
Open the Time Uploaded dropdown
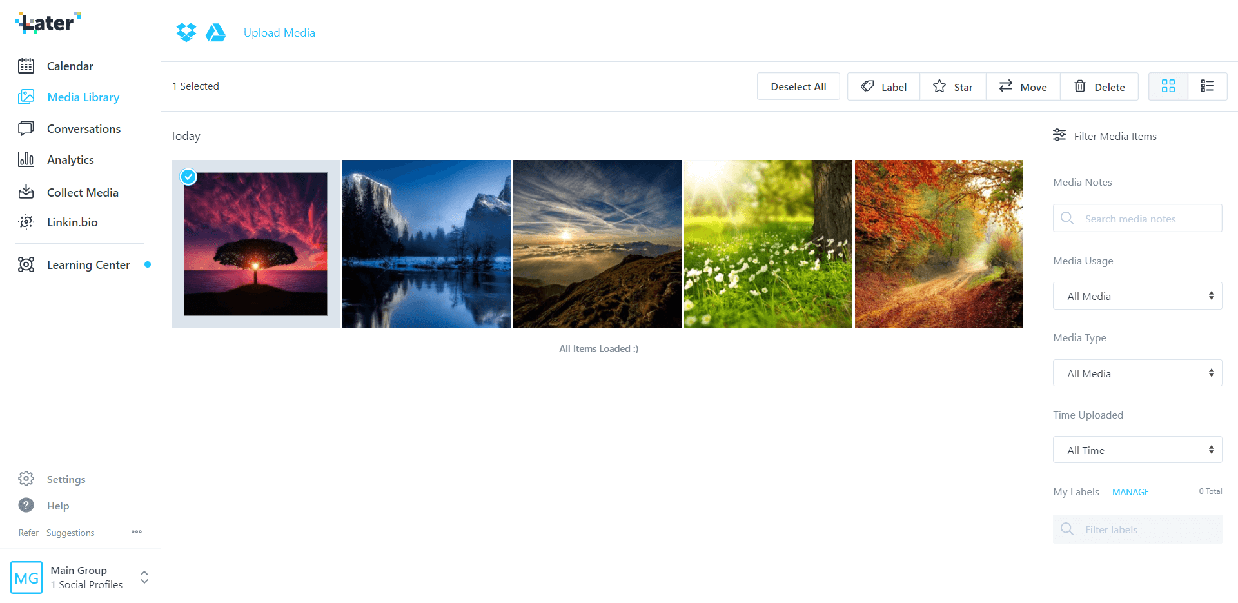(x=1137, y=450)
